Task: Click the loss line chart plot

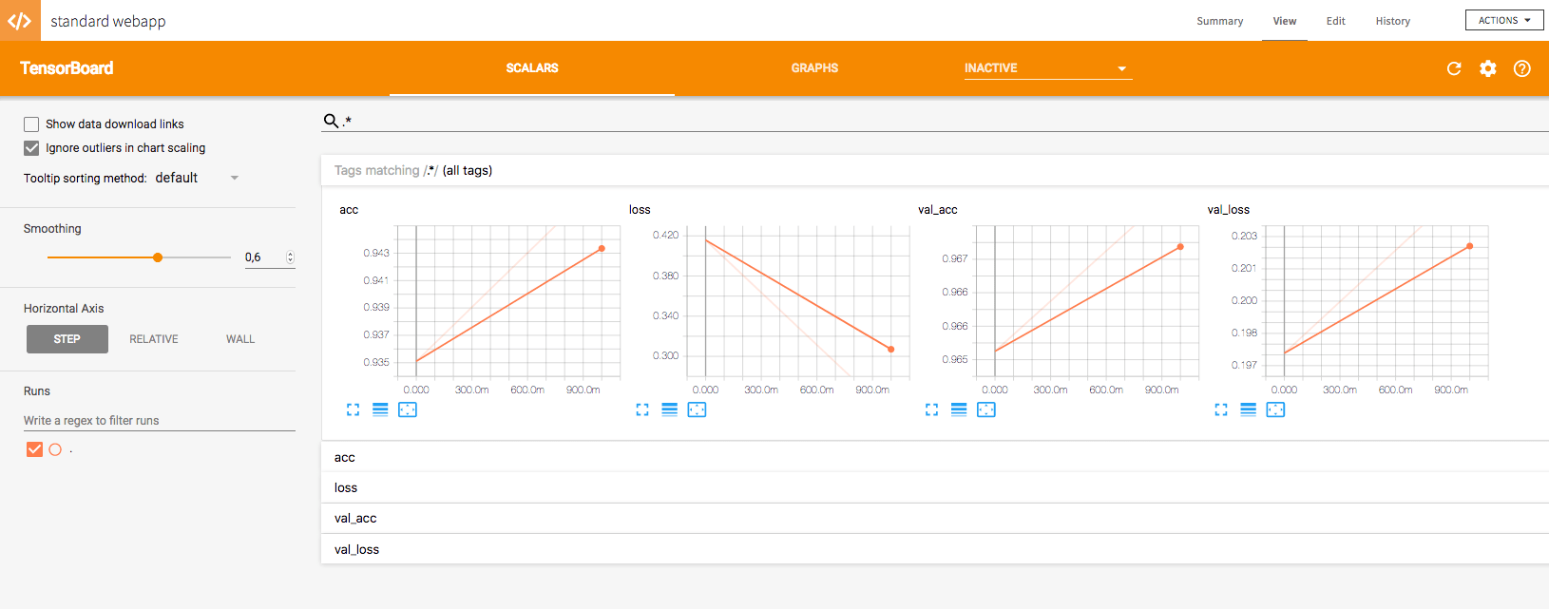Action: [x=797, y=302]
